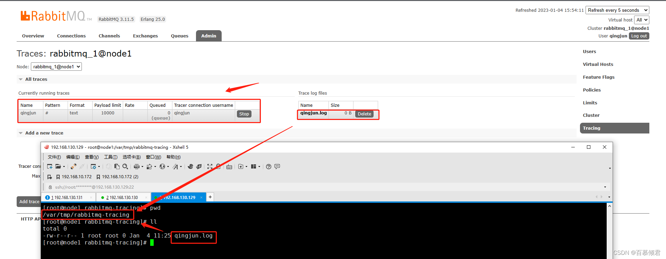This screenshot has height=259, width=666.
Task: Go to Cluster in the sidebar
Action: (x=591, y=115)
